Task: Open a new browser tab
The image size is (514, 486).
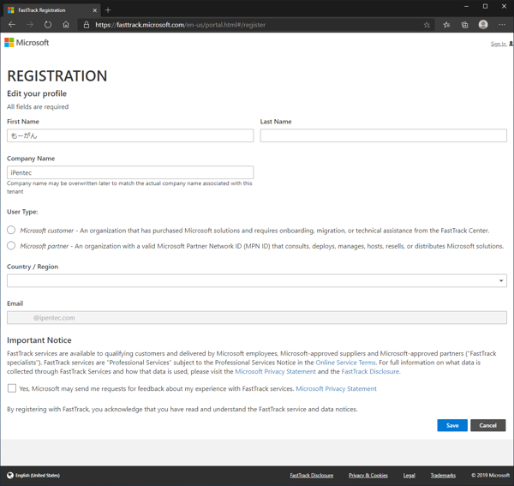Action: click(108, 10)
